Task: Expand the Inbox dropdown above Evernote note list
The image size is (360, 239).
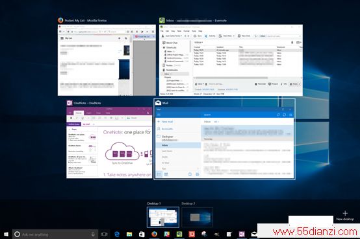Action: pyautogui.click(x=199, y=43)
